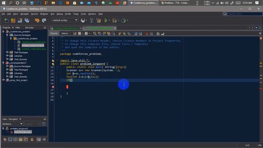Toggle Show Static Members in Navigator
The image size is (263, 148).
(15, 139)
